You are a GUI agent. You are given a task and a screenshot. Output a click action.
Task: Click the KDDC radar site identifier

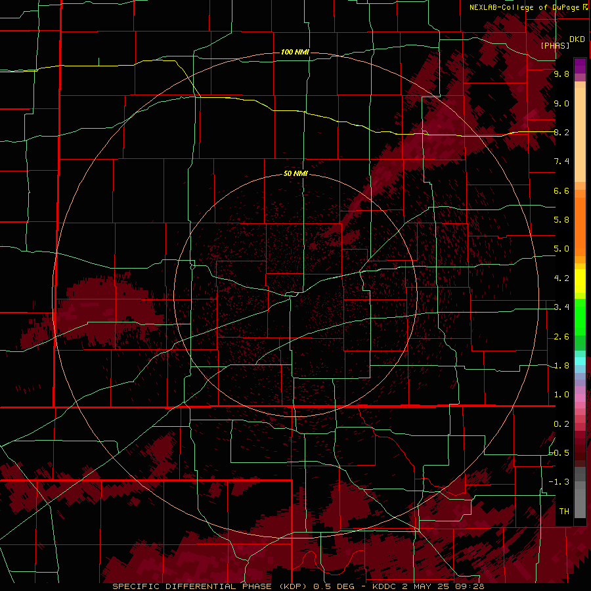(385, 586)
